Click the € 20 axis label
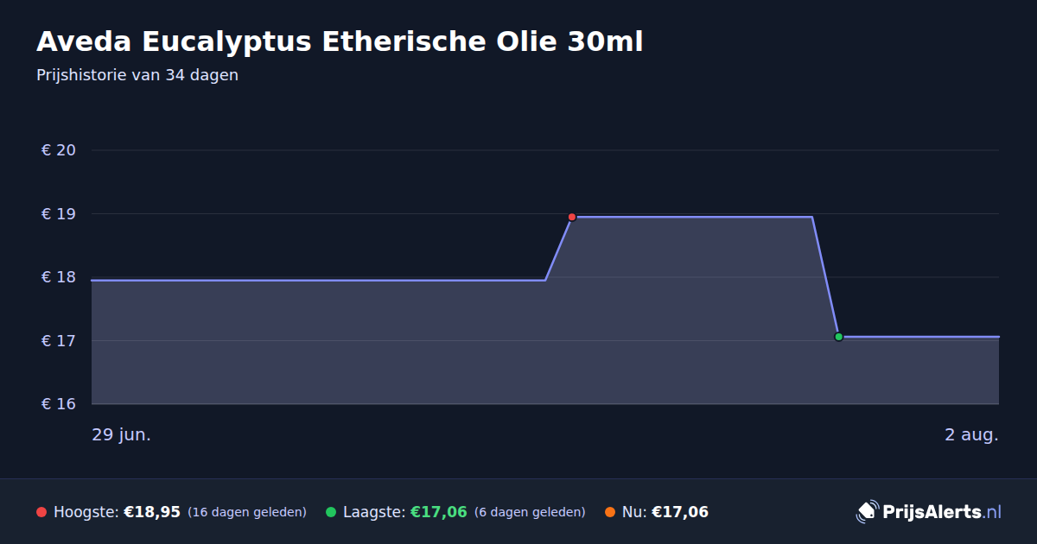 click(x=59, y=150)
